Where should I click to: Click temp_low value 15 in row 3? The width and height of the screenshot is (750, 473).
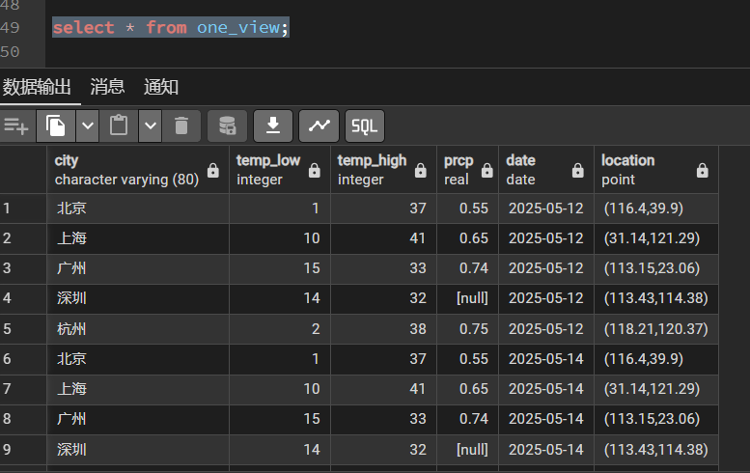[280, 268]
